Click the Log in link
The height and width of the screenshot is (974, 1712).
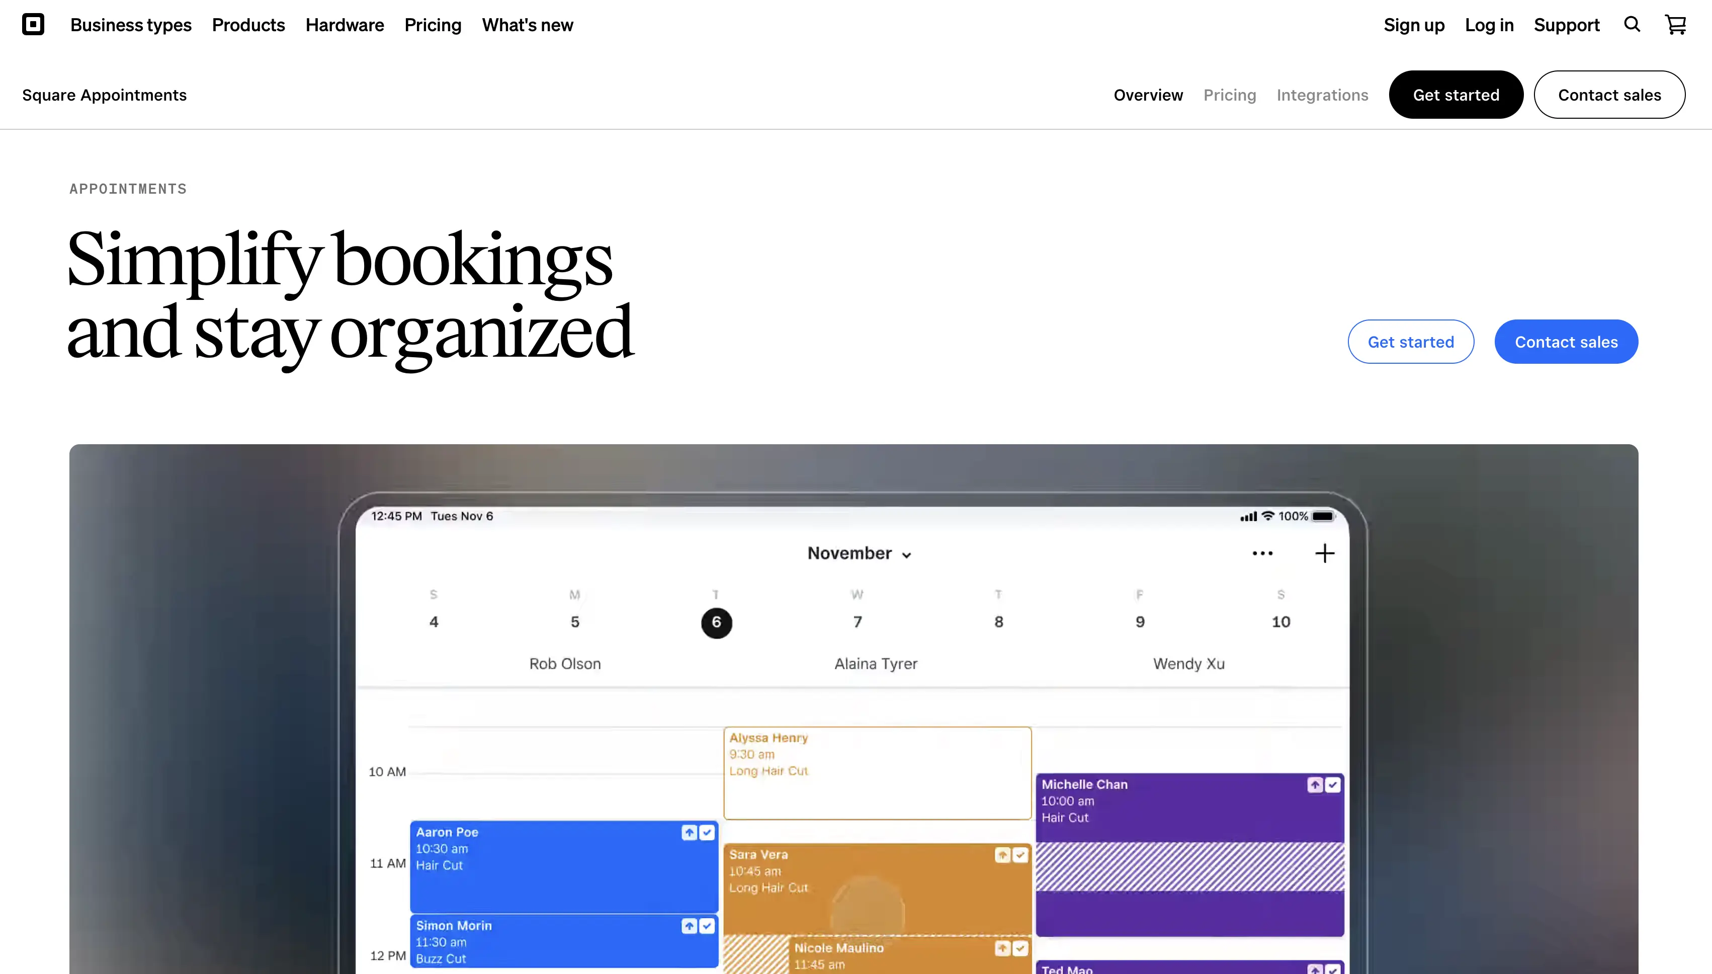(x=1489, y=25)
